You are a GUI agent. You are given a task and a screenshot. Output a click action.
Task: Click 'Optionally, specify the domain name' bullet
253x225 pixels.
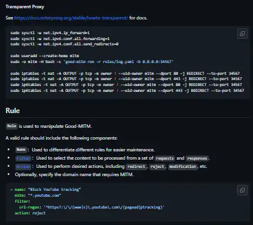point(74,174)
